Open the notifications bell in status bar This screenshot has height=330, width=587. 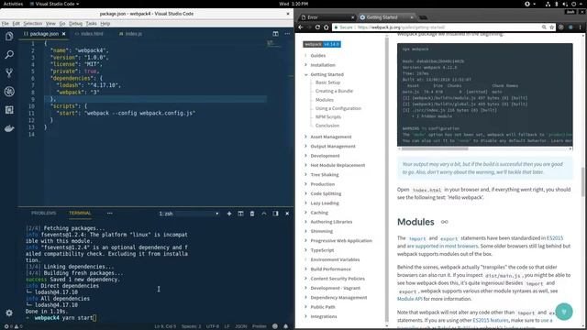(285, 326)
